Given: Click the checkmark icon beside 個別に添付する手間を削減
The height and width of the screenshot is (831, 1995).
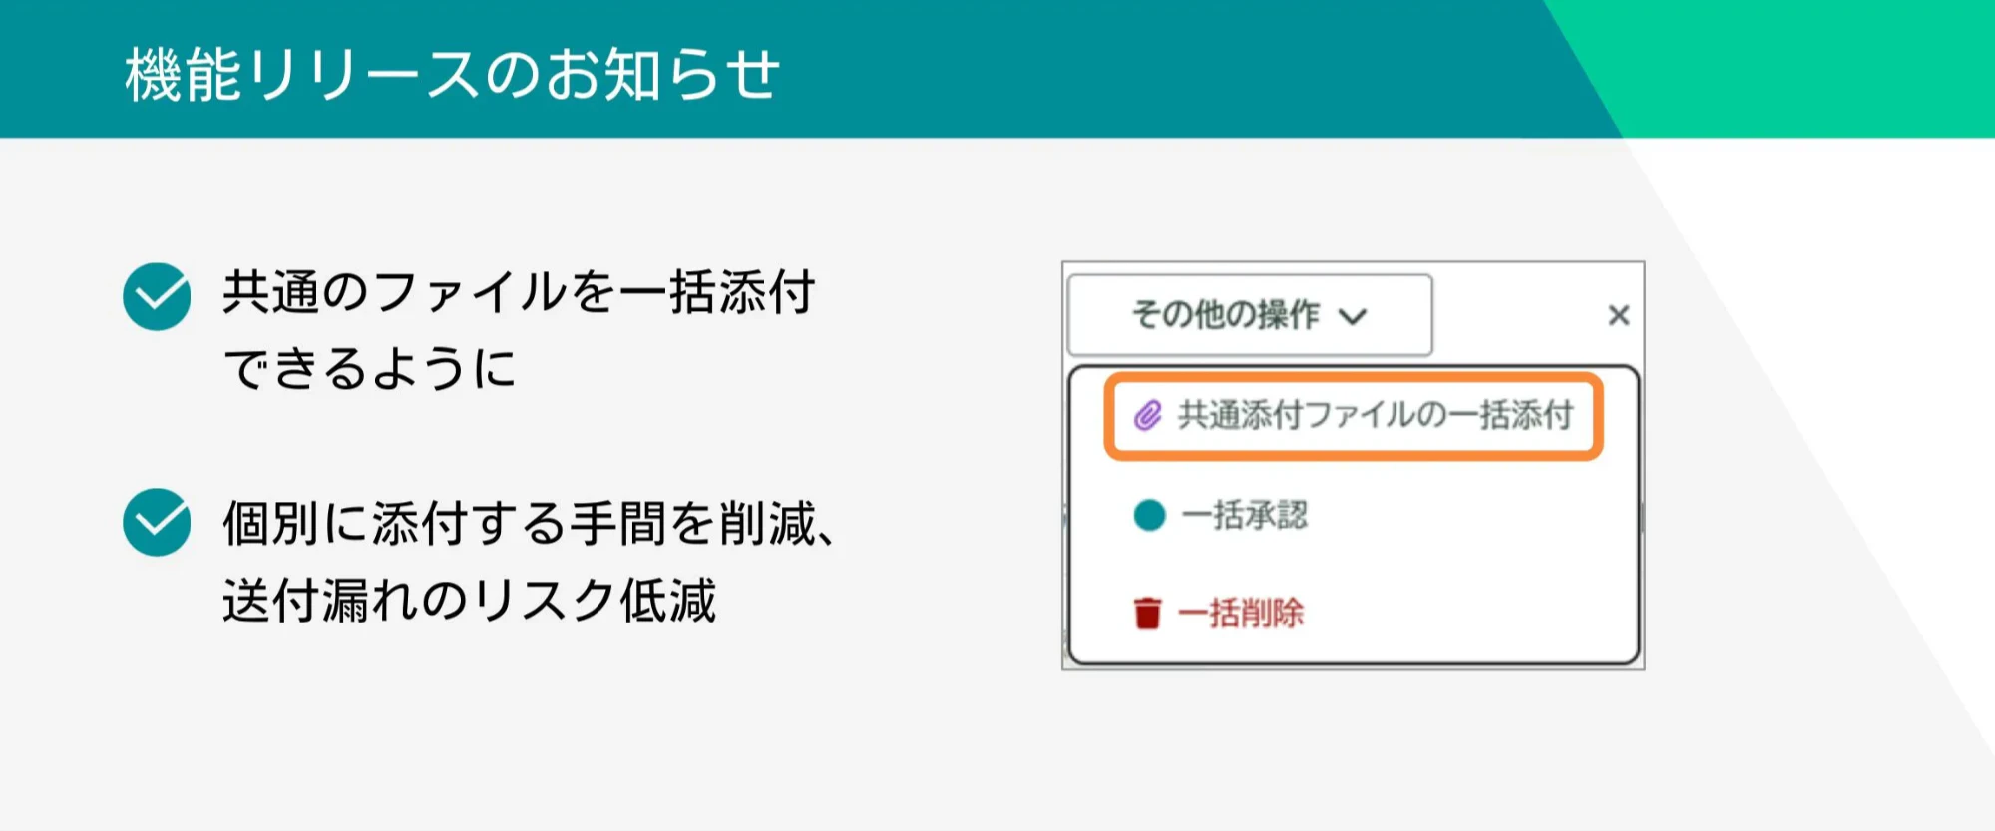Looking at the screenshot, I should tap(157, 522).
